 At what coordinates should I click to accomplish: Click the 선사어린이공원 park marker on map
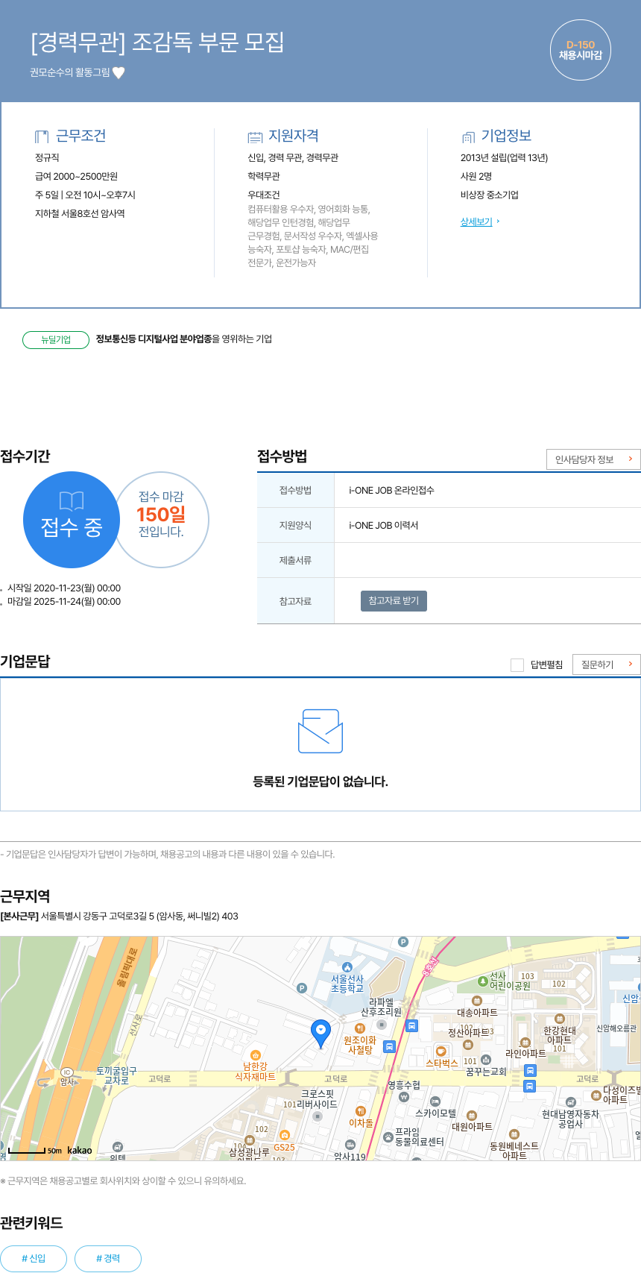coord(482,981)
